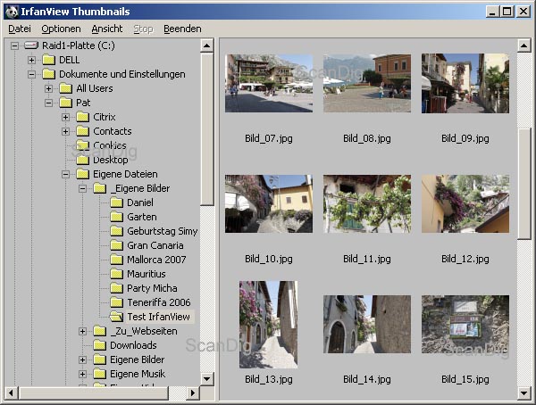Click the Dokumente und Einstellungen folder icon
The width and height of the screenshot is (536, 405).
coord(48,74)
